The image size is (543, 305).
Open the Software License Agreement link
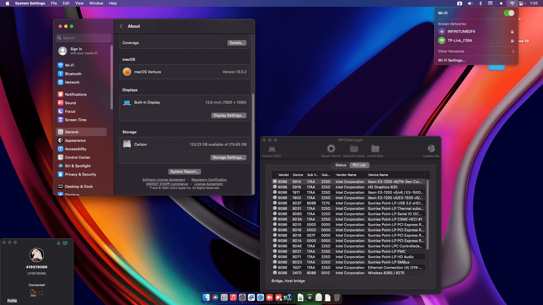pyautogui.click(x=164, y=180)
